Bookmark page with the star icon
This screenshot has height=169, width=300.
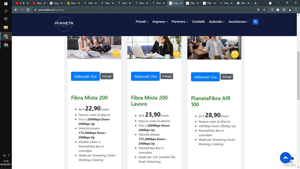point(264,10)
